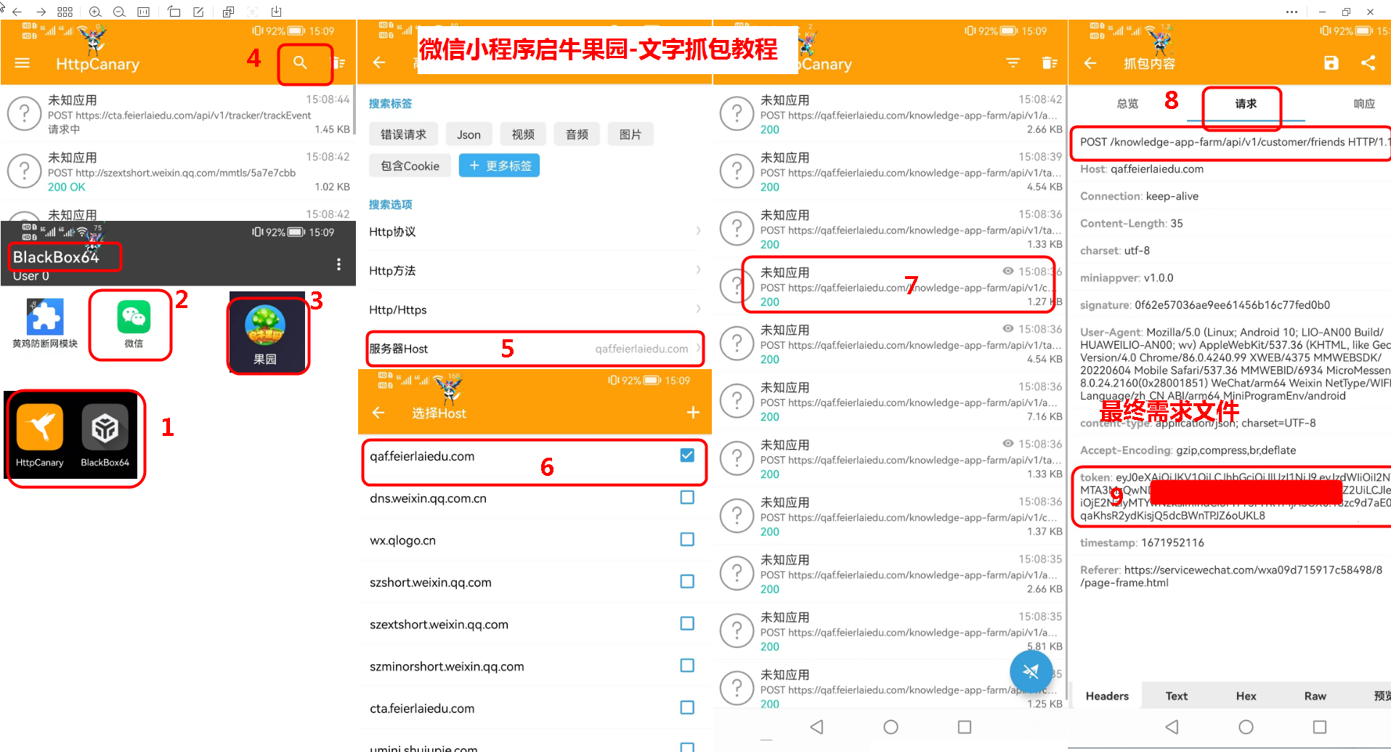Open the filter icon in results list header
Viewport: 1391px width, 752px height.
[x=1013, y=63]
